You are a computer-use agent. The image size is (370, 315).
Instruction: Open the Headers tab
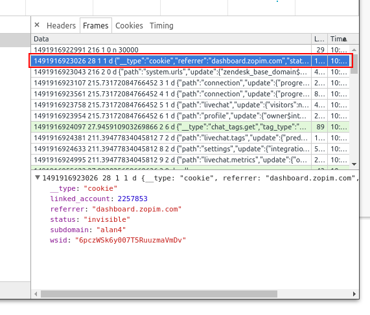pyautogui.click(x=61, y=25)
